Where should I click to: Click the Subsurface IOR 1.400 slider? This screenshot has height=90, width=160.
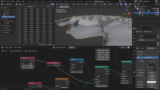152,84
